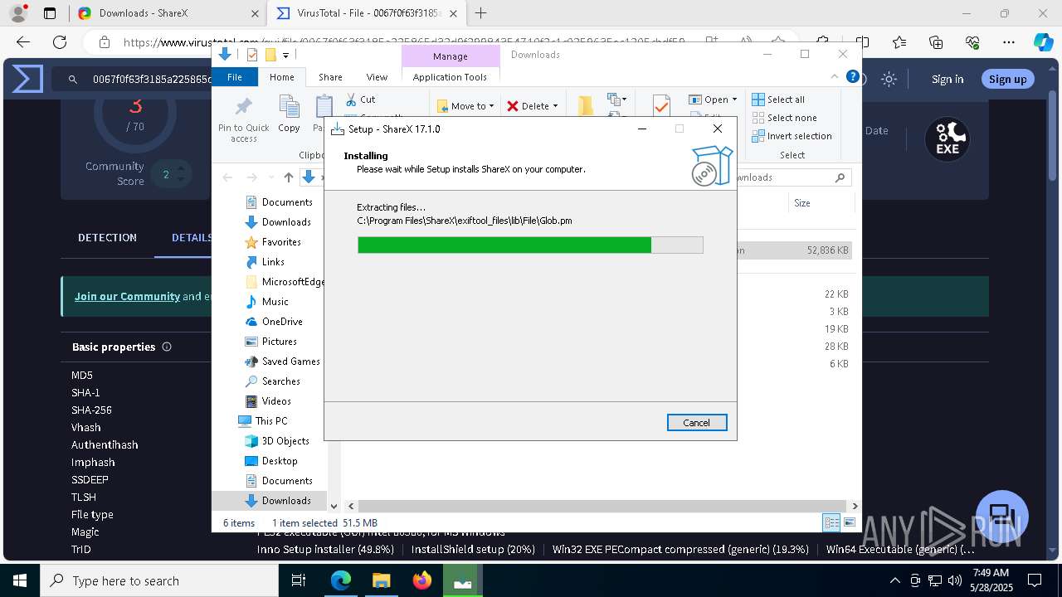The width and height of the screenshot is (1062, 597).
Task: Click the Edge refresh button
Action: (60, 42)
